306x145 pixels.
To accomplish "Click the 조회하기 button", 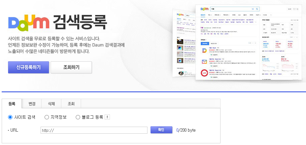I will [71, 67].
